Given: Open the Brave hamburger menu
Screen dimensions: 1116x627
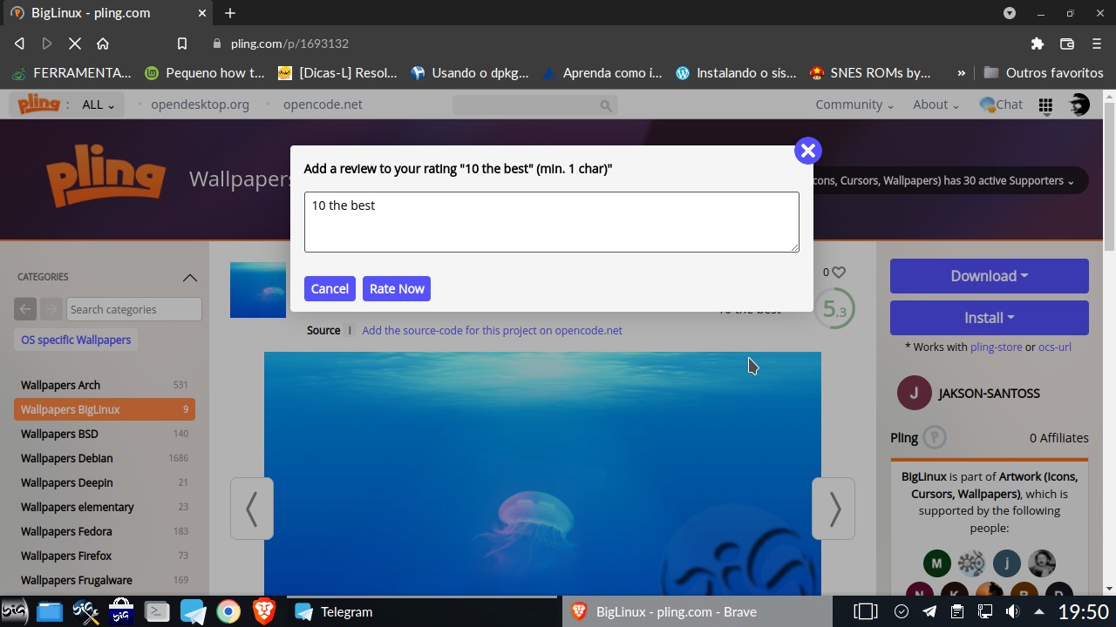Looking at the screenshot, I should [1097, 44].
